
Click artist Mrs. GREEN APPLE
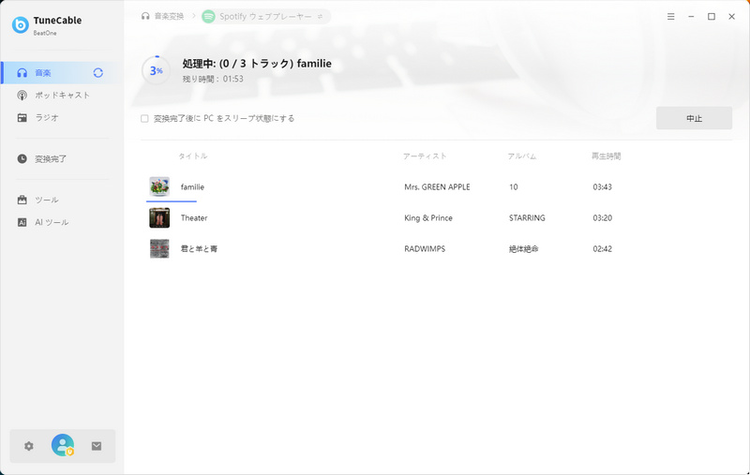point(437,186)
